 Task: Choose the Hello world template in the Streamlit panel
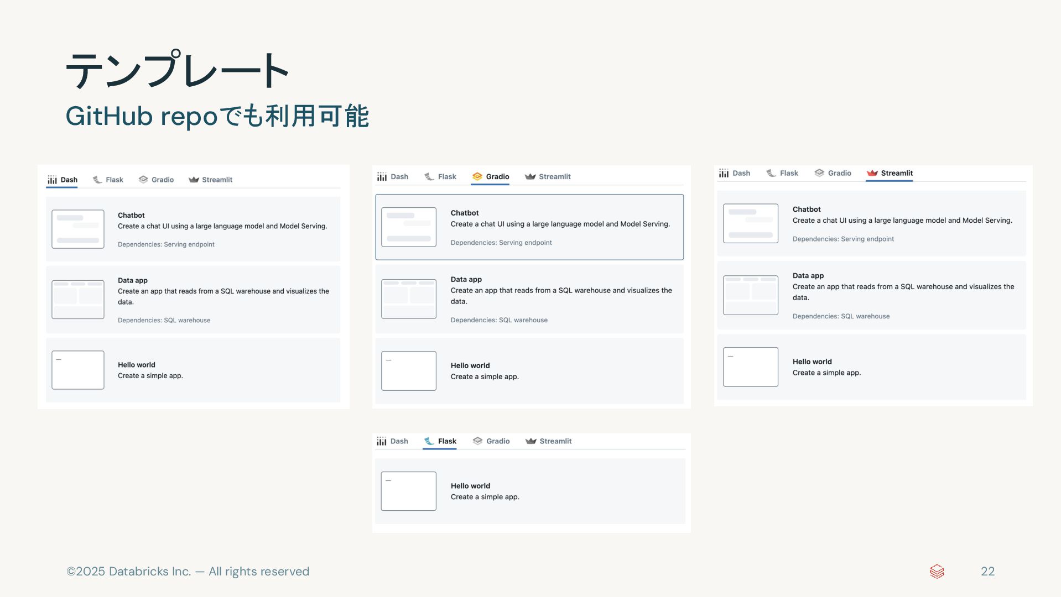(x=871, y=367)
